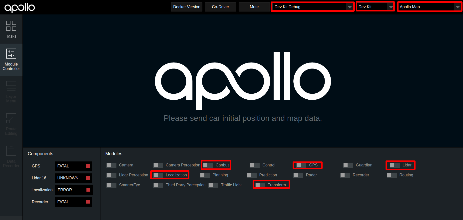The width and height of the screenshot is (463, 220).
Task: Enable the Camera Perception module
Action: point(158,165)
